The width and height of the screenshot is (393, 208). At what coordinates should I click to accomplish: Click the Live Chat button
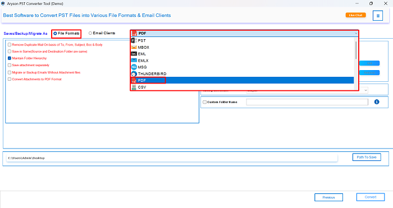point(355,15)
